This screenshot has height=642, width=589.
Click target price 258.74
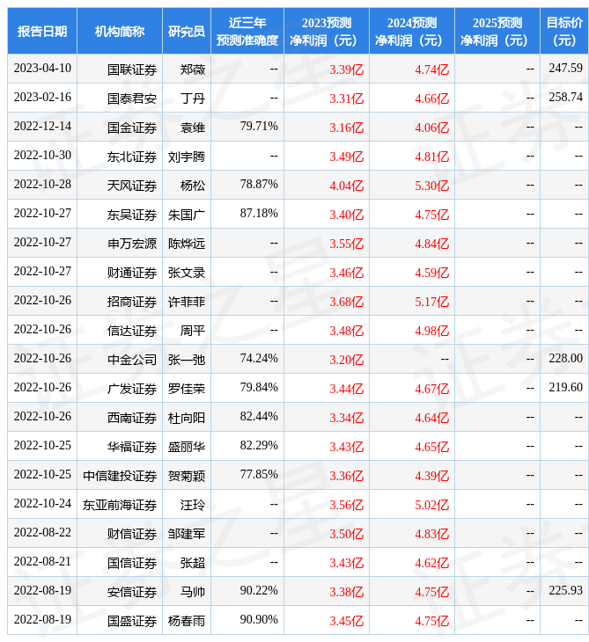tap(565, 98)
